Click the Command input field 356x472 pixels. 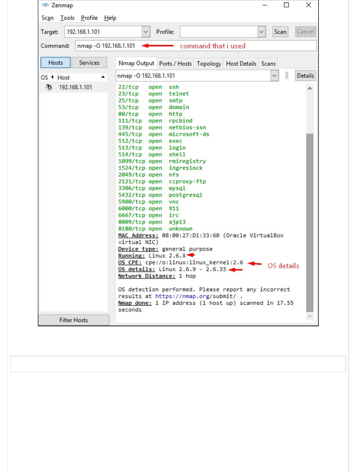tap(196, 46)
